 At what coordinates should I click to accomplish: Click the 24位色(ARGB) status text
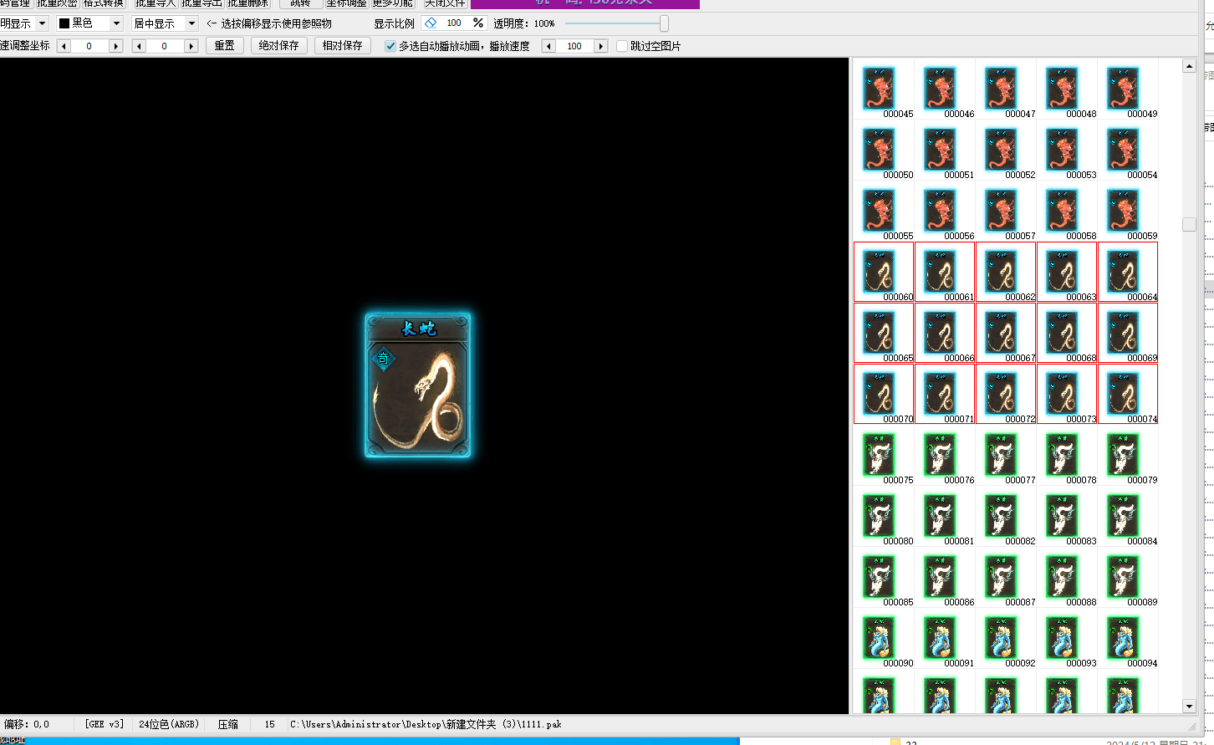click(x=169, y=724)
